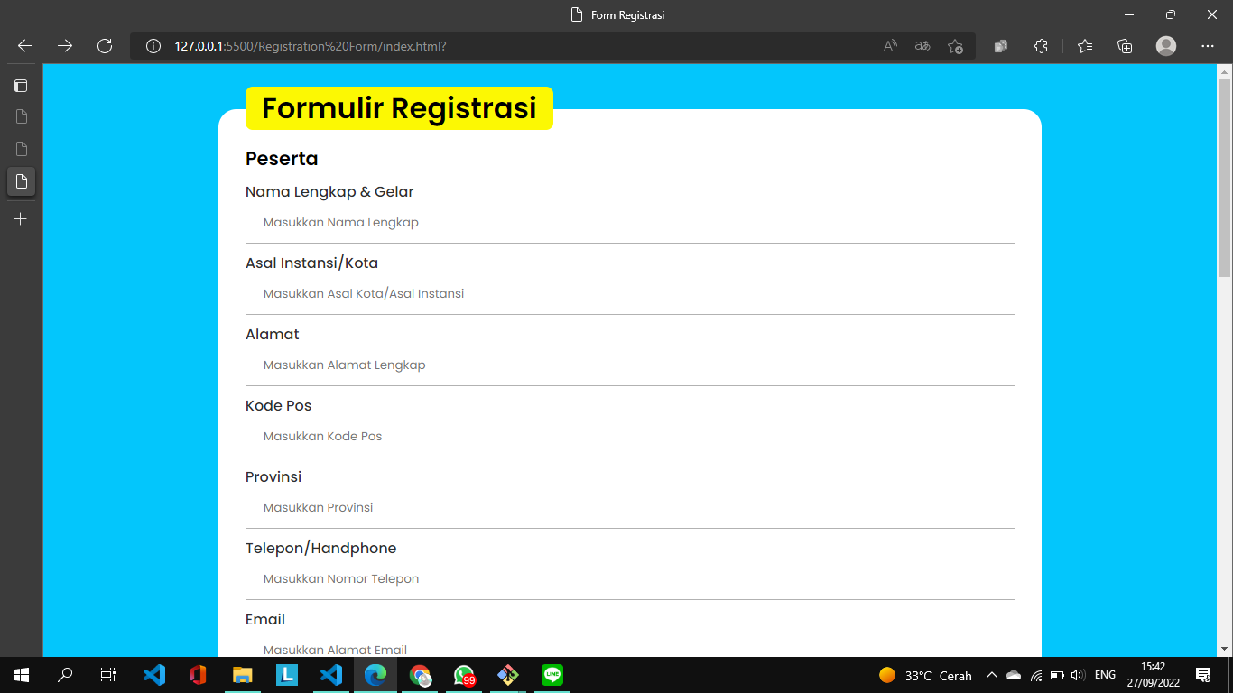This screenshot has height=693, width=1233.
Task: Open the Collections panel
Action: pos(1125,46)
